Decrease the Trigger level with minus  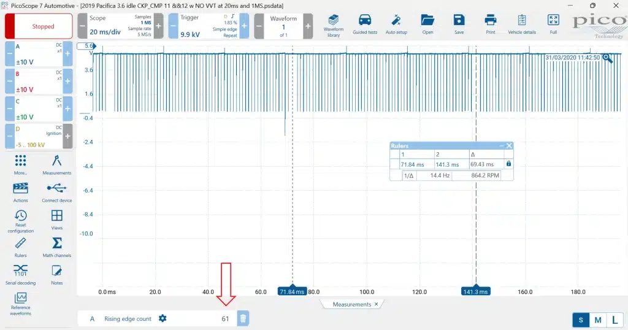173,26
